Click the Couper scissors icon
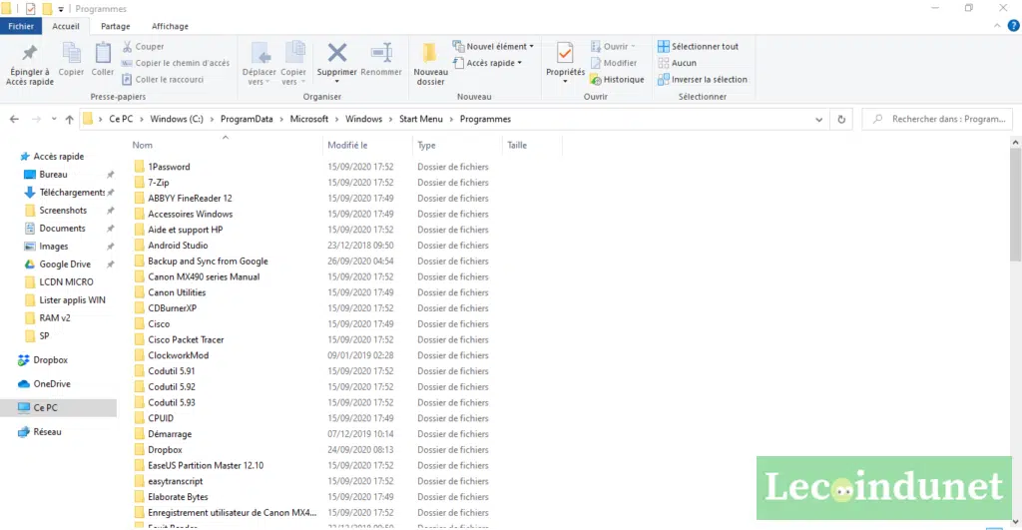The image size is (1022, 530). (127, 46)
